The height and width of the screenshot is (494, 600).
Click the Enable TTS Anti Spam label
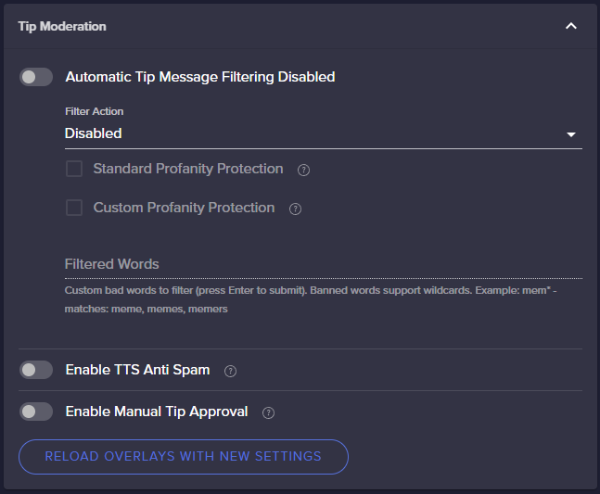click(137, 370)
